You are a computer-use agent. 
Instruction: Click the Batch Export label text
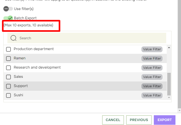click(x=25, y=18)
